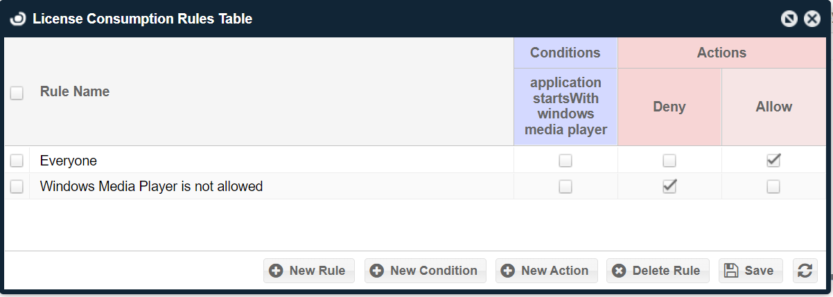Click the Deny action column header
This screenshot has height=297, width=833.
point(669,107)
